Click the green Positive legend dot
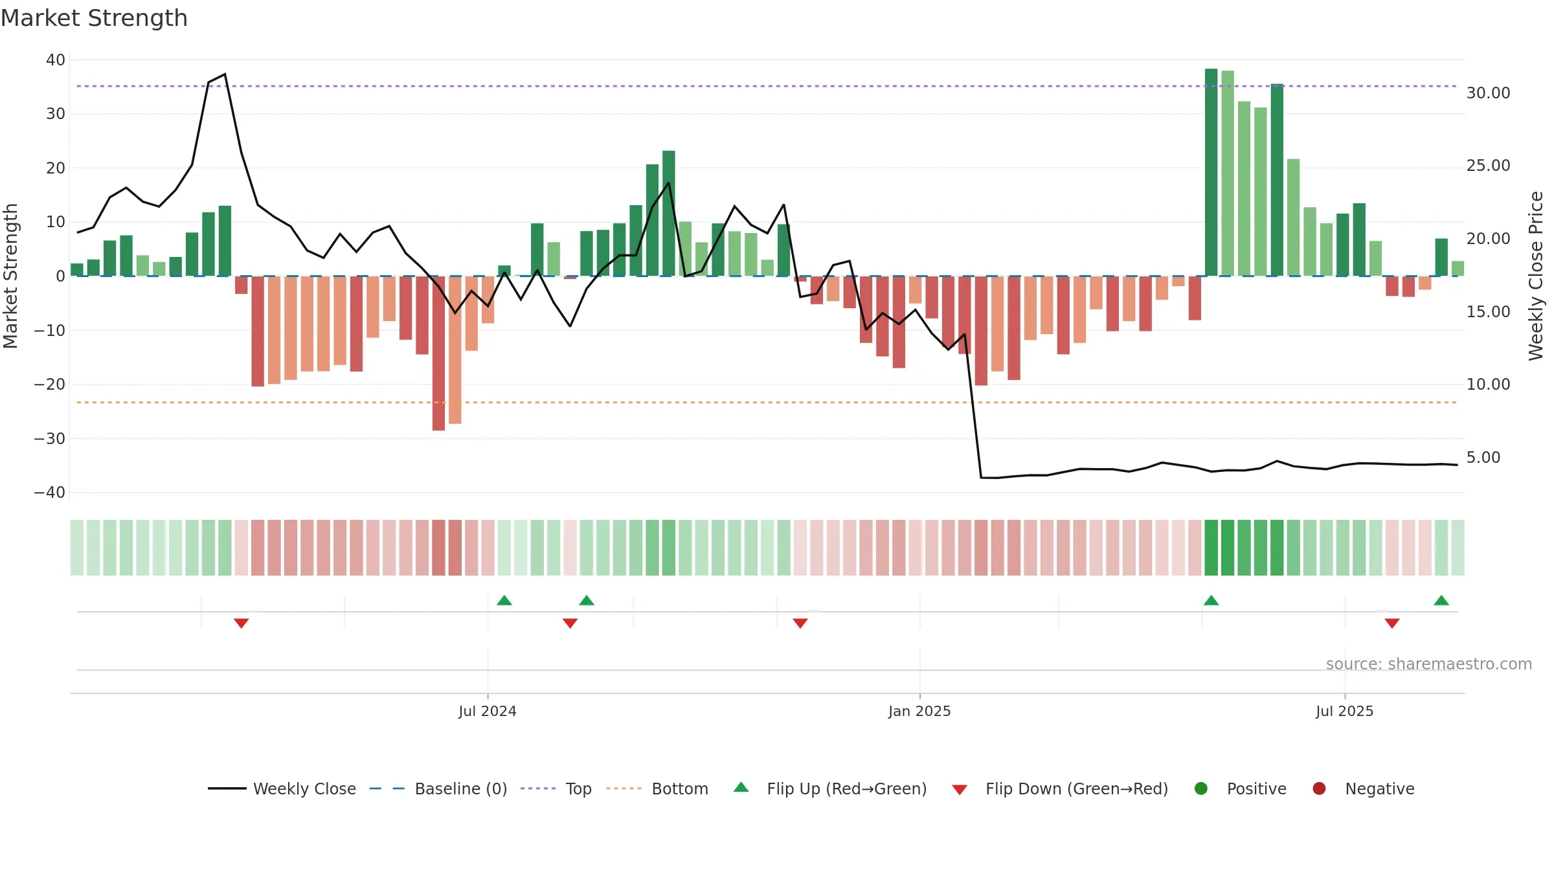Image resolution: width=1554 pixels, height=874 pixels. coord(1201,789)
